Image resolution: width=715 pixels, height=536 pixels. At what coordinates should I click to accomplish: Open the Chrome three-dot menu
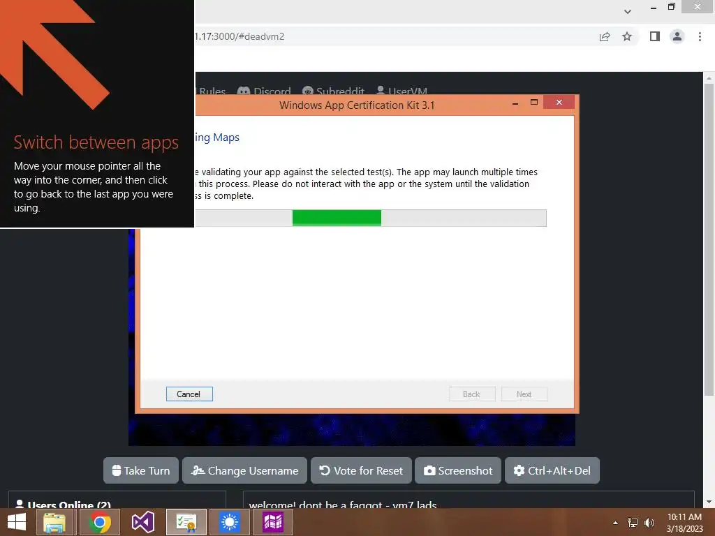[700, 36]
